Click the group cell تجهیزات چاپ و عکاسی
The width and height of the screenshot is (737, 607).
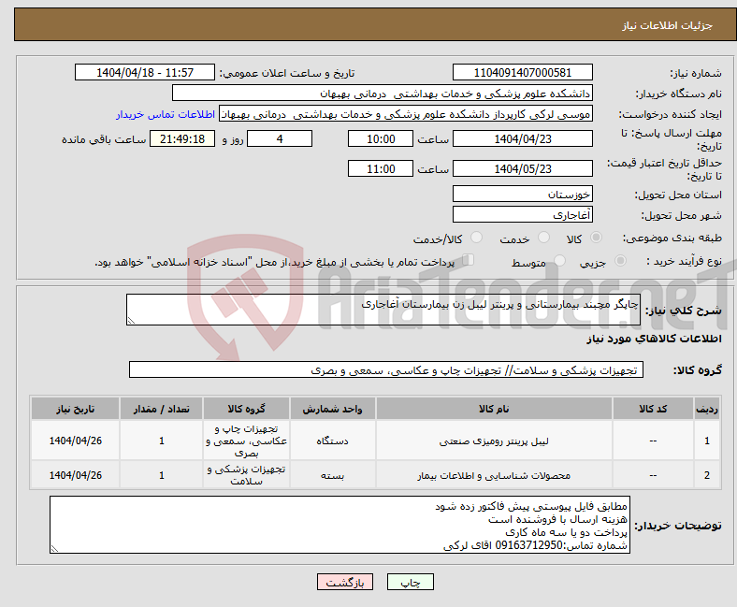pyautogui.click(x=246, y=441)
